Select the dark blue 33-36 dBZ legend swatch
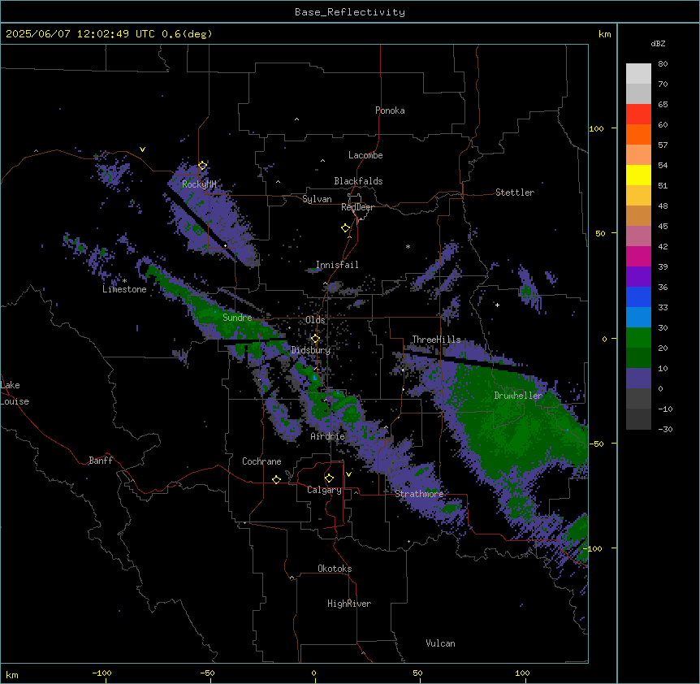Image resolution: width=700 pixels, height=684 pixels. pyautogui.click(x=638, y=297)
